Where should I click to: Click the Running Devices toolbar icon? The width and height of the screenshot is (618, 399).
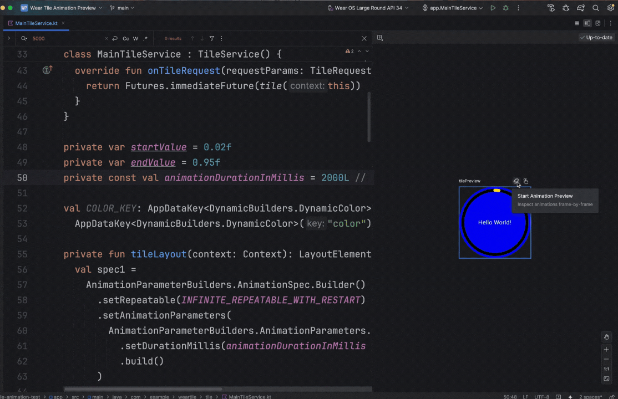[551, 8]
